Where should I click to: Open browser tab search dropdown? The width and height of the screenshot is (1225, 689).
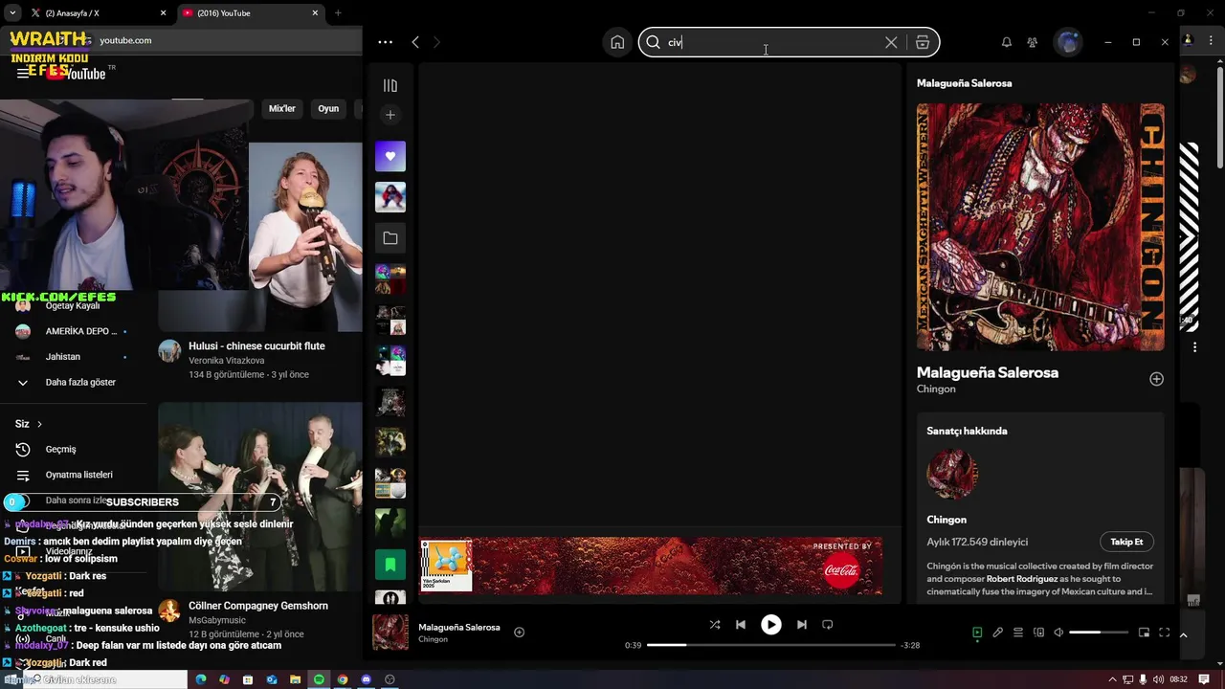pos(11,13)
